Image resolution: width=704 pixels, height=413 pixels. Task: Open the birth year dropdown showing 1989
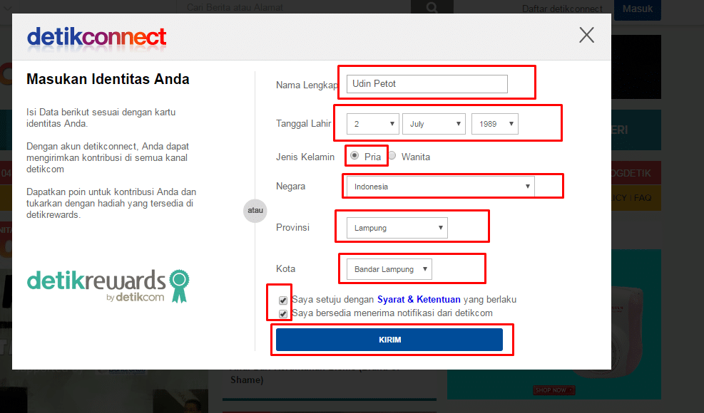[x=495, y=124]
